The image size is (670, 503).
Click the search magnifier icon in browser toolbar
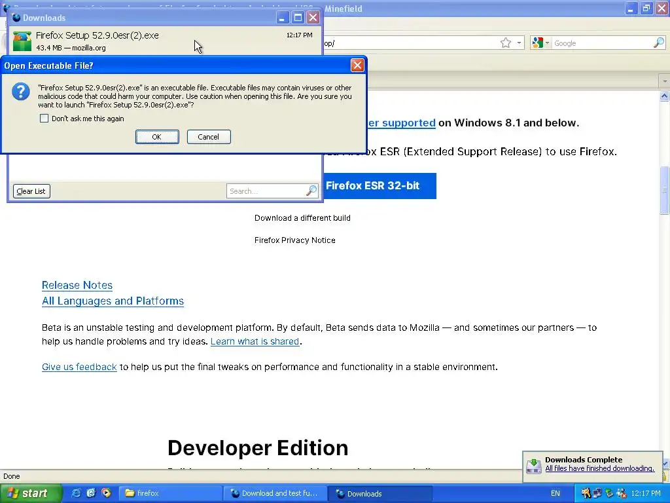(659, 43)
